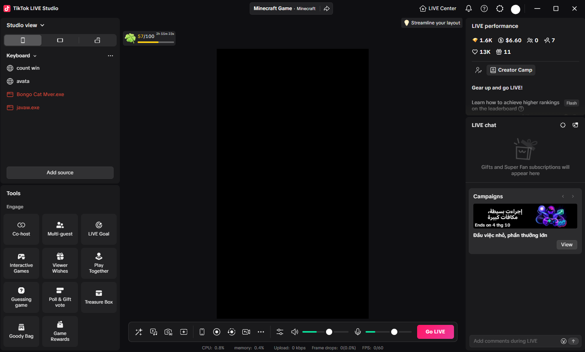This screenshot has height=352, width=585.
Task: Click the add scene plus icon
Action: tap(184, 332)
